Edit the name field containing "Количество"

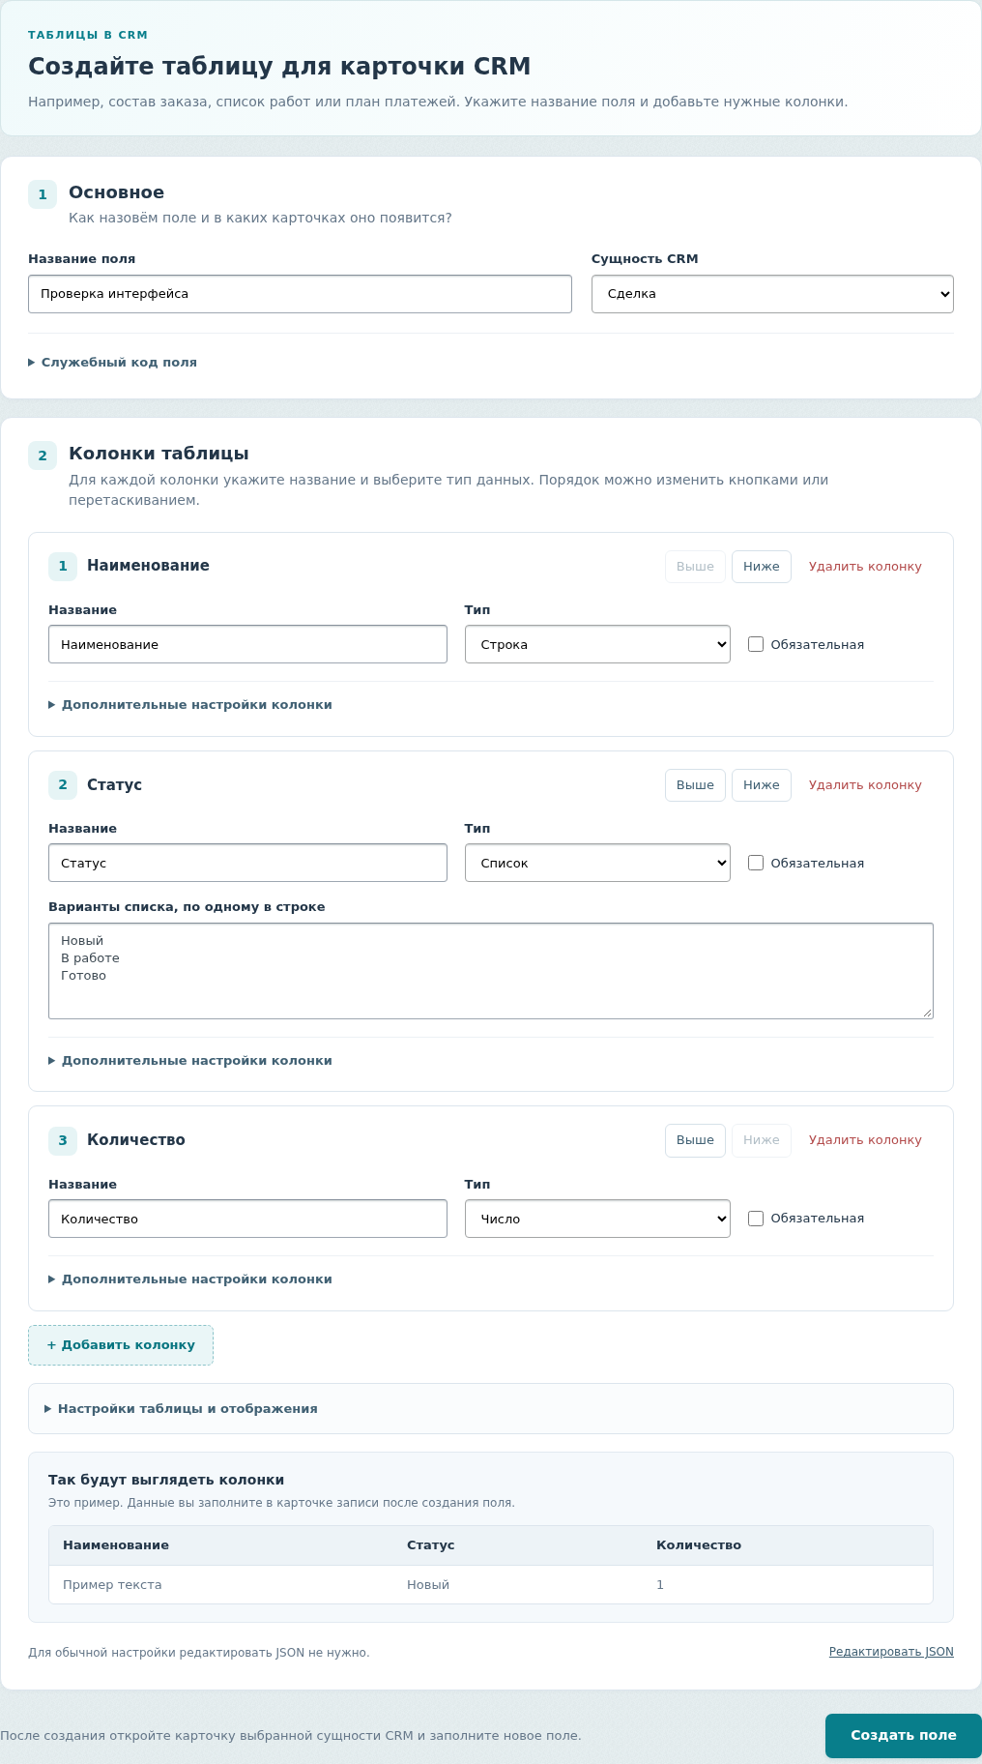[247, 1219]
